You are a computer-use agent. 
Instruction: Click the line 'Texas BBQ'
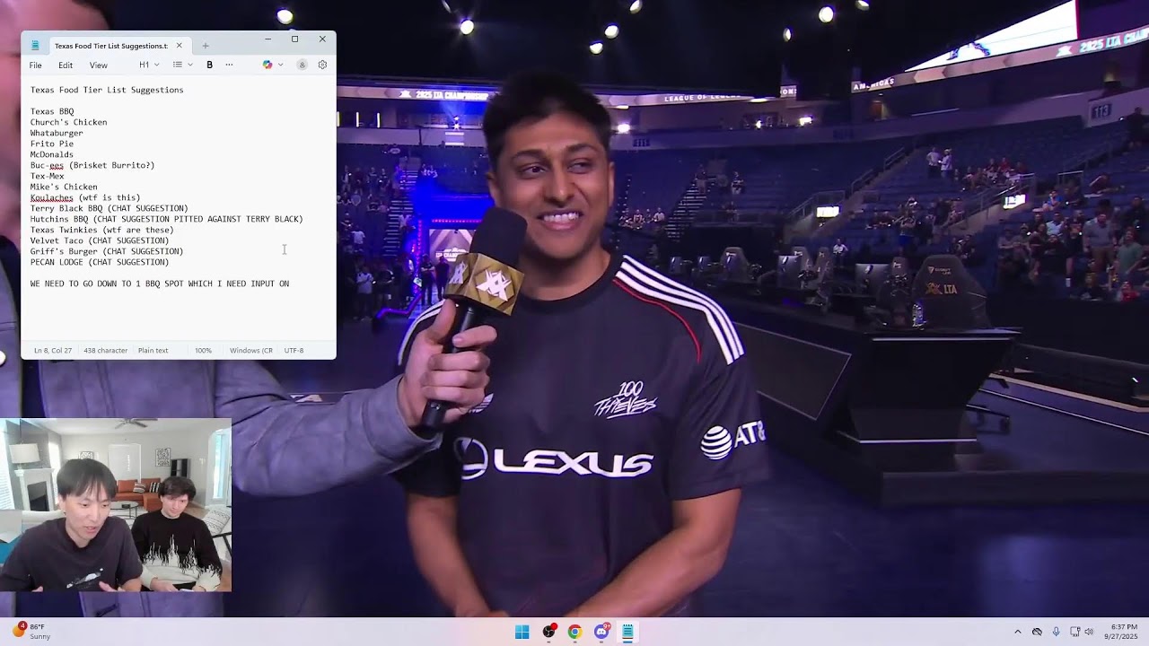click(x=52, y=111)
